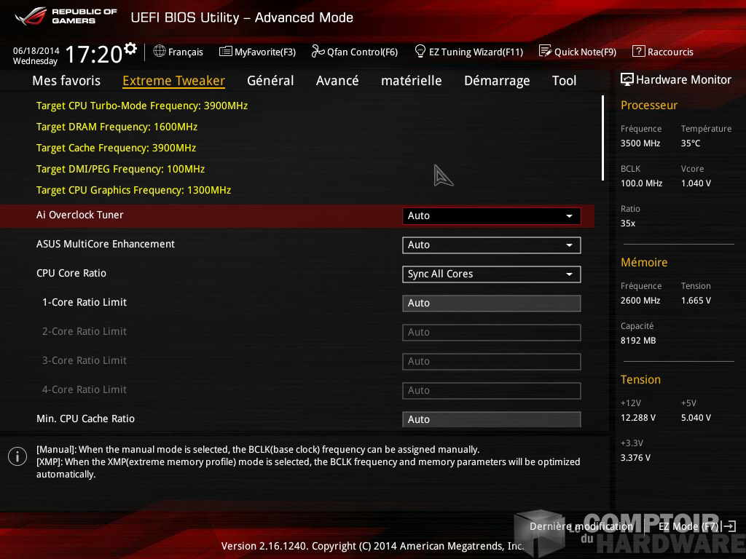
Task: Click the EZ Mode exit arrow icon
Action: pos(729,526)
